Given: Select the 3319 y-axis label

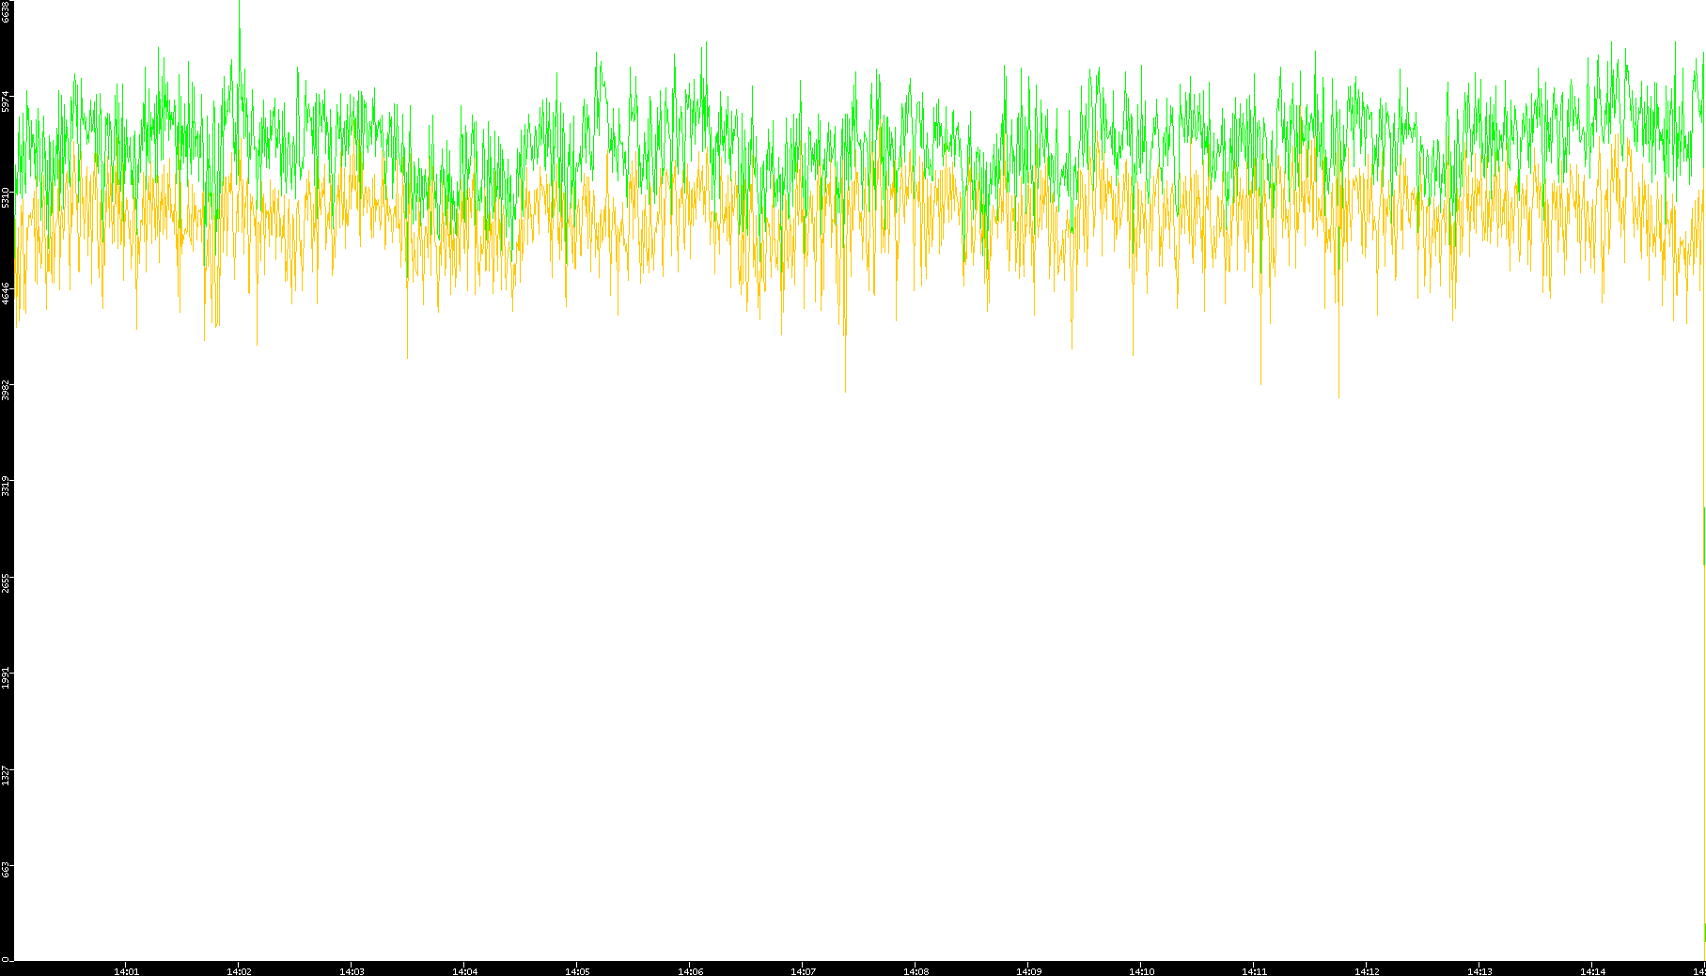Looking at the screenshot, I should [x=6, y=487].
